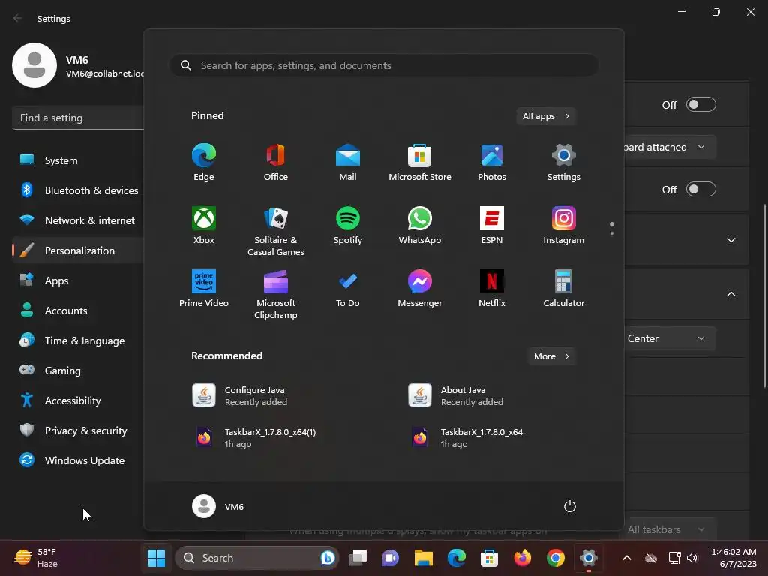Open Time & language settings
This screenshot has width=768, height=576.
click(x=78, y=340)
